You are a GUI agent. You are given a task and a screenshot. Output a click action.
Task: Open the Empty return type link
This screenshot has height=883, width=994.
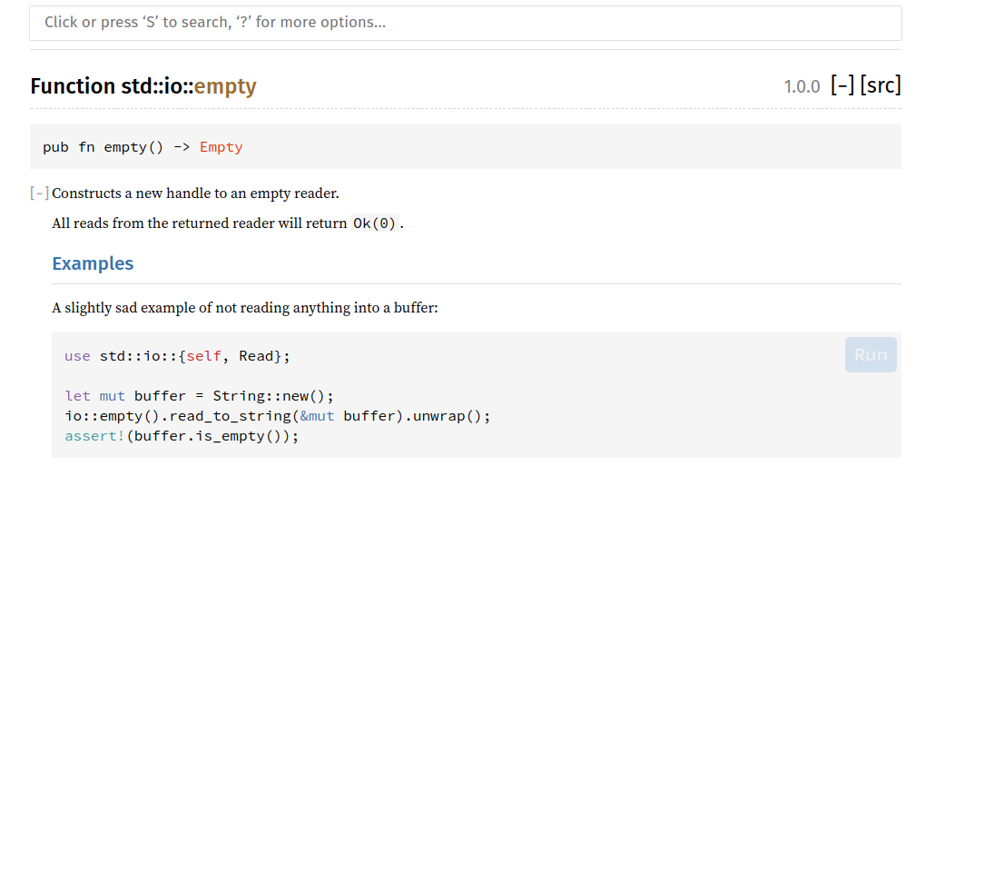click(x=221, y=147)
